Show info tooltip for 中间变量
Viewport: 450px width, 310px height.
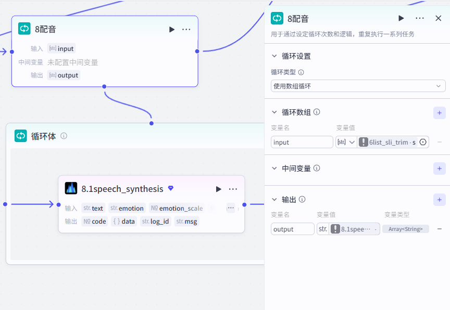pos(317,168)
